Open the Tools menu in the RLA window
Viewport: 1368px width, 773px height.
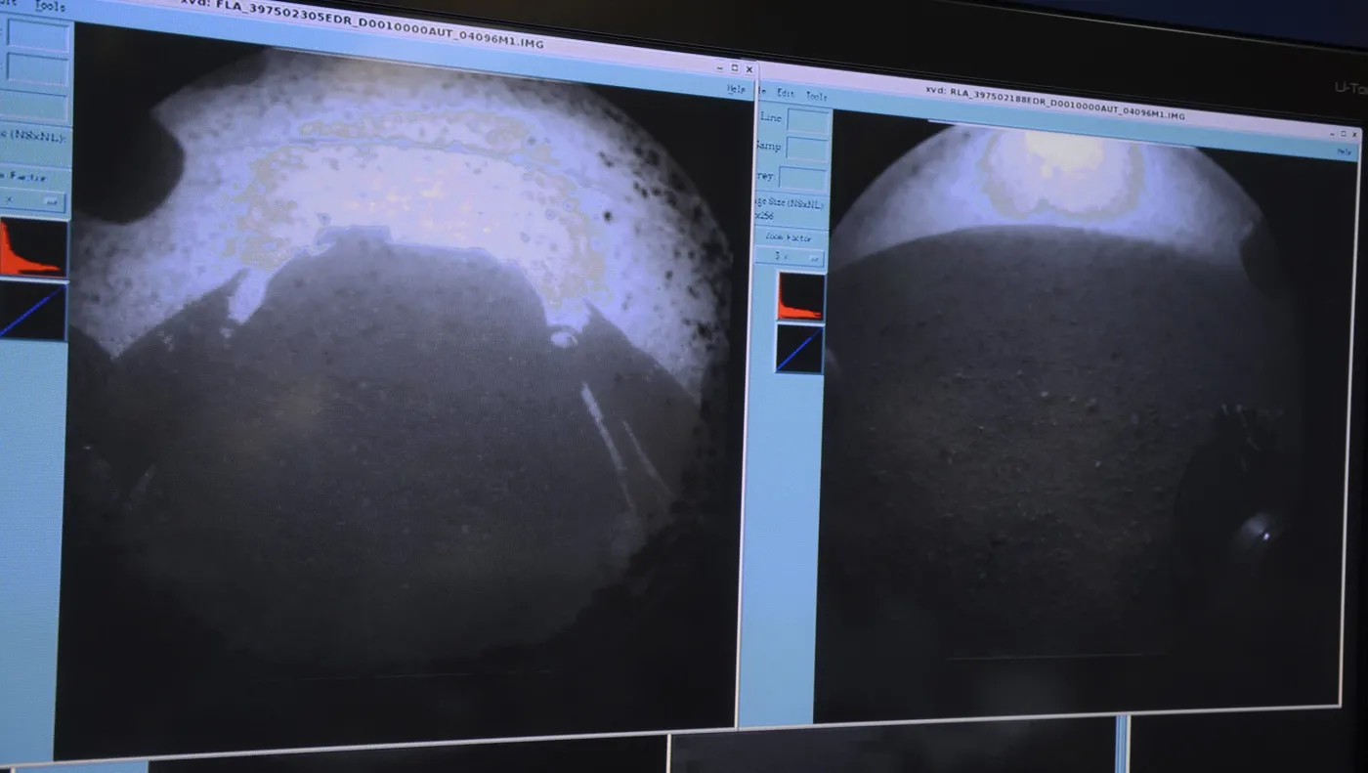(x=816, y=96)
